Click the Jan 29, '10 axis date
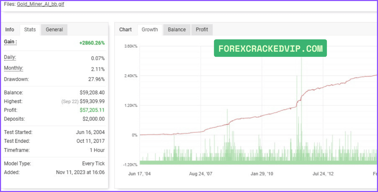The height and width of the screenshot is (192, 378). [x=262, y=174]
